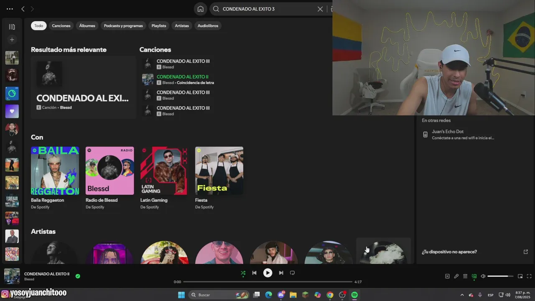The image size is (535, 301).
Task: Open the ESP keyboard language selector
Action: [491, 295]
